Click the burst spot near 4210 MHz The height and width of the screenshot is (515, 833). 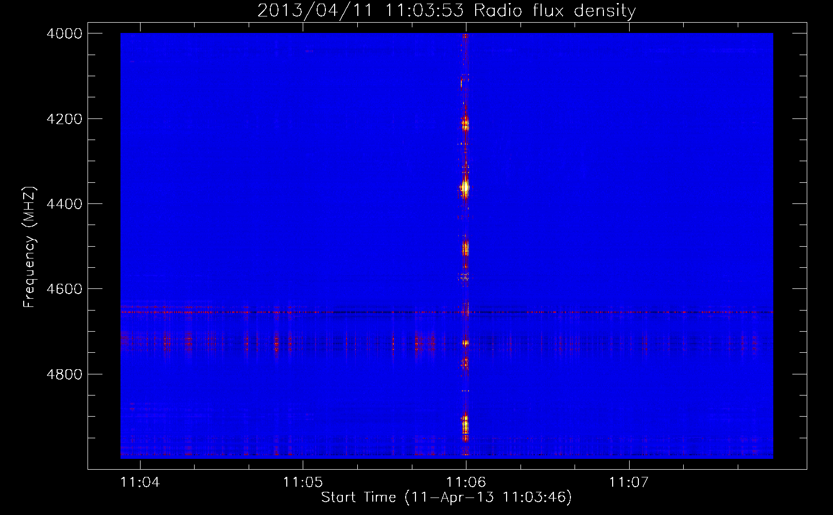465,124
